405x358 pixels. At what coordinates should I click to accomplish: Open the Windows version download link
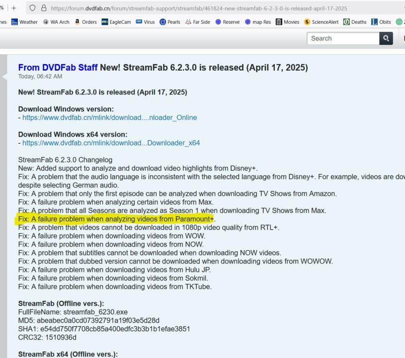pos(109,118)
